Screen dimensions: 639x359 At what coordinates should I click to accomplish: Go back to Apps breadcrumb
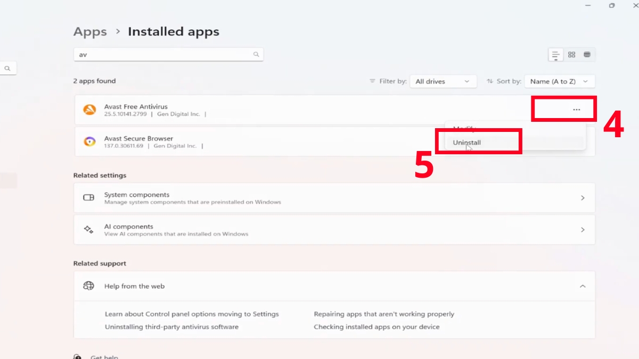point(90,32)
